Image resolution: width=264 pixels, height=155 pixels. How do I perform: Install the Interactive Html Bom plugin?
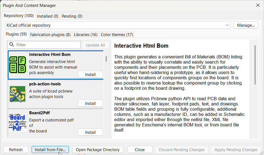(90, 75)
